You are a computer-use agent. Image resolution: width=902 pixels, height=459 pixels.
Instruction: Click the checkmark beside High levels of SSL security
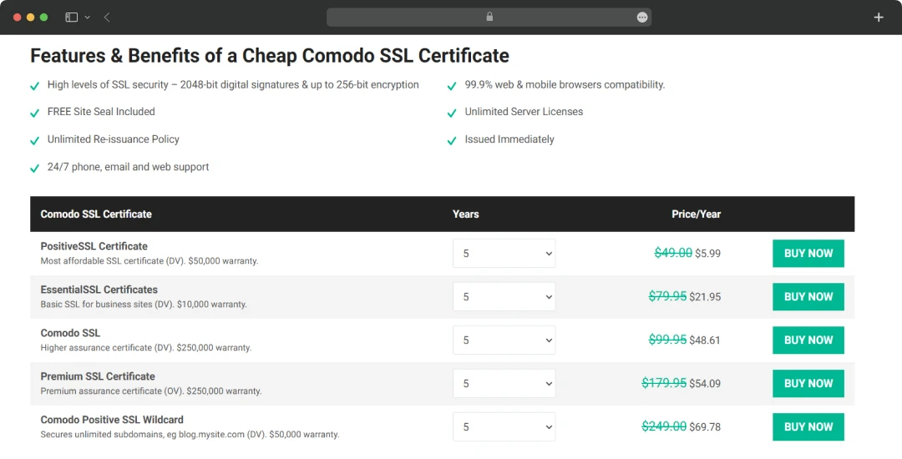(x=34, y=86)
